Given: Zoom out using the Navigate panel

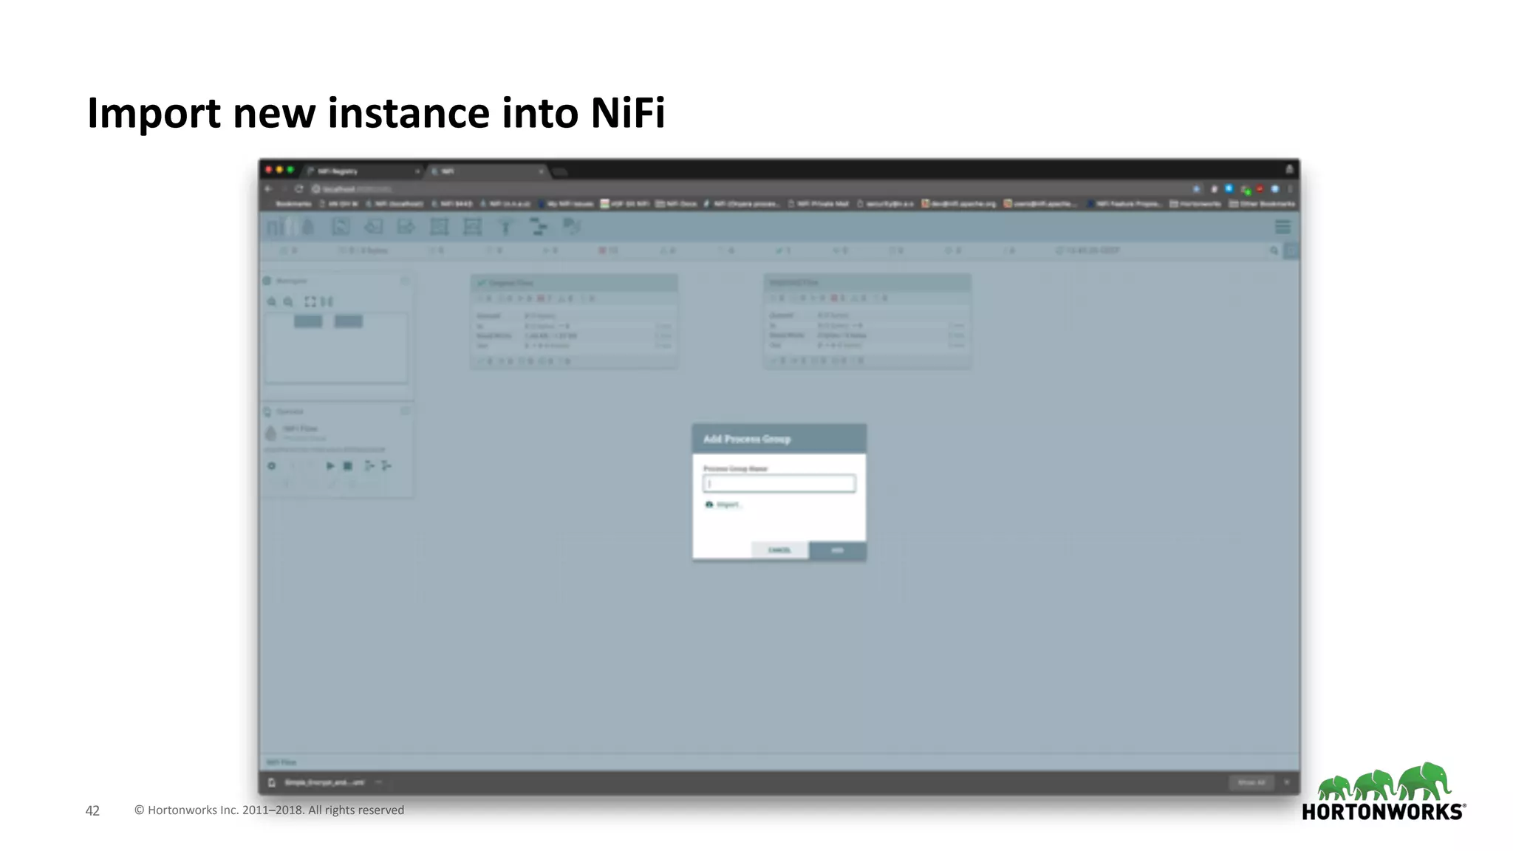Looking at the screenshot, I should 289,301.
